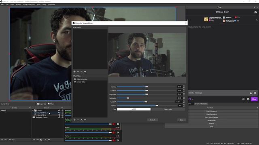This screenshot has width=259, height=145.
Task: Hide the Source Mirror 2 source
Action: point(59,113)
